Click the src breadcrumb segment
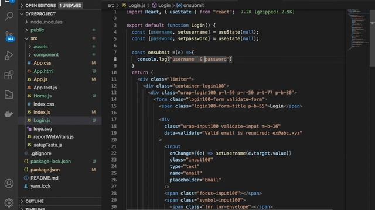The width and height of the screenshot is (375, 210). (x=111, y=5)
